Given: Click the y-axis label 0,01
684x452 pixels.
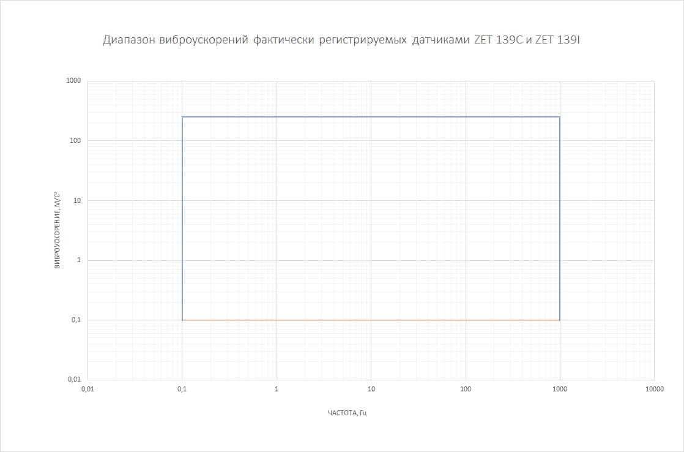Looking at the screenshot, I should click(74, 379).
